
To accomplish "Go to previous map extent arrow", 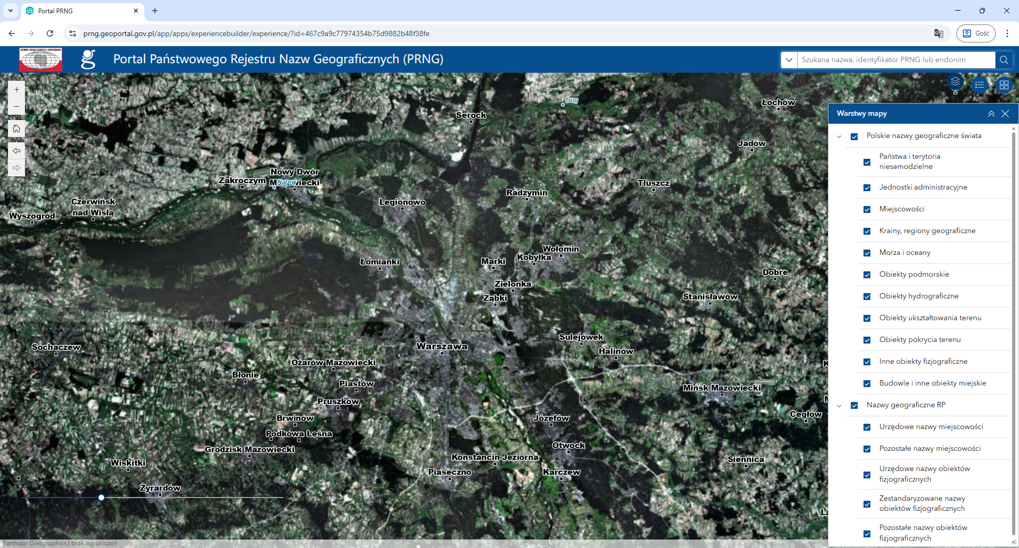I will [x=16, y=151].
